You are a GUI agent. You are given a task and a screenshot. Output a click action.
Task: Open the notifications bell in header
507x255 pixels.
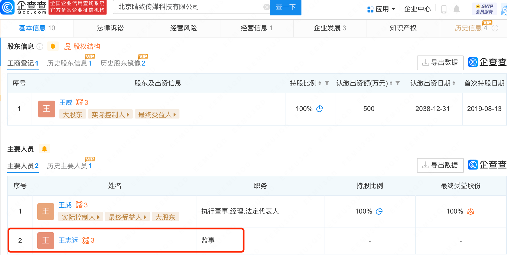tap(457, 9)
